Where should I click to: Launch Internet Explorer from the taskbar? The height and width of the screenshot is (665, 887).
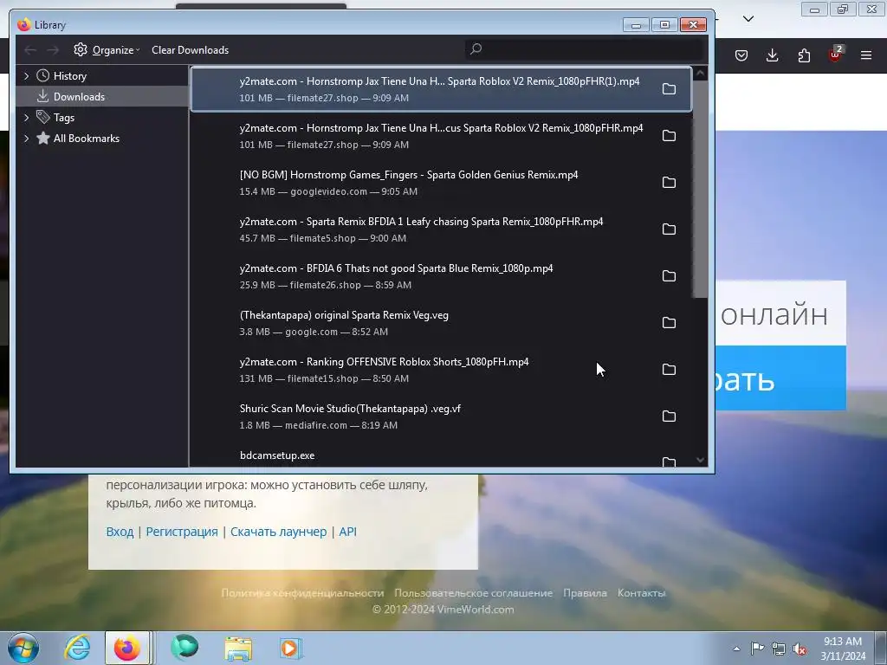77,648
